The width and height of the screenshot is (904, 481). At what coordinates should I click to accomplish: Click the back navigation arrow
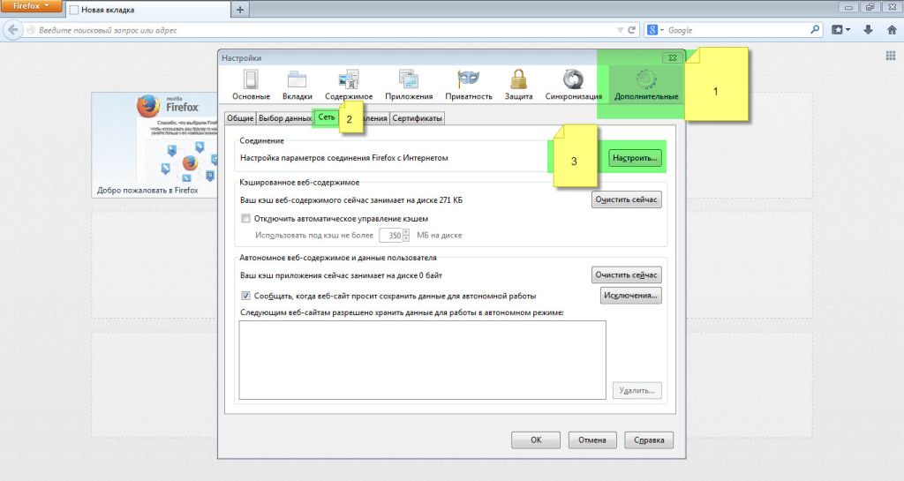pos(13,30)
